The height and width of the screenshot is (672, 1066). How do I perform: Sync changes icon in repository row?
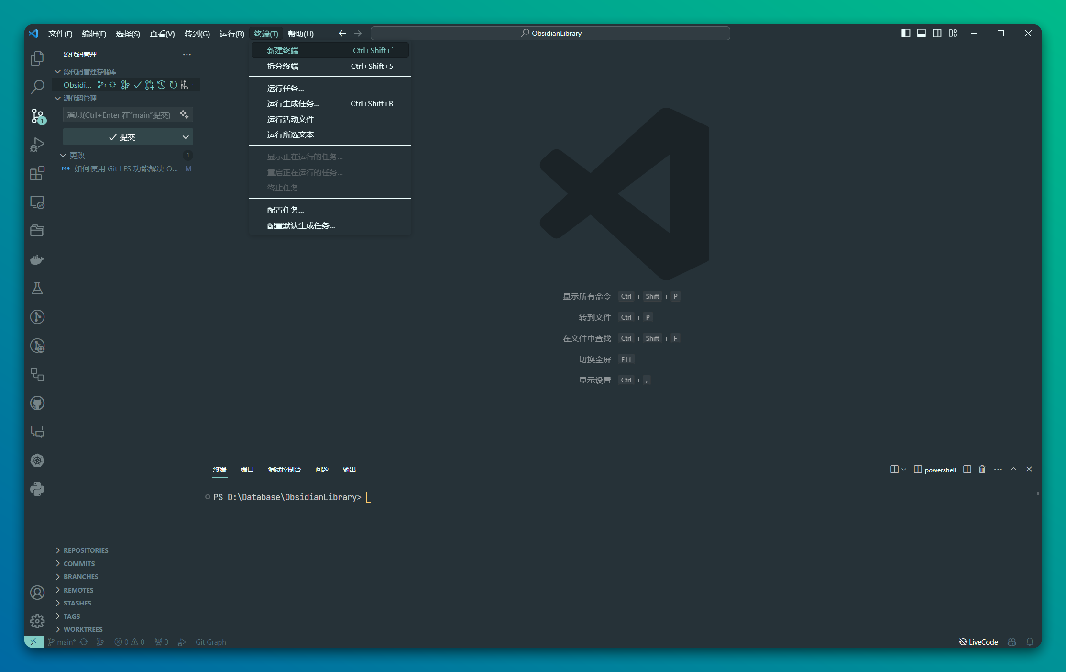pyautogui.click(x=113, y=85)
